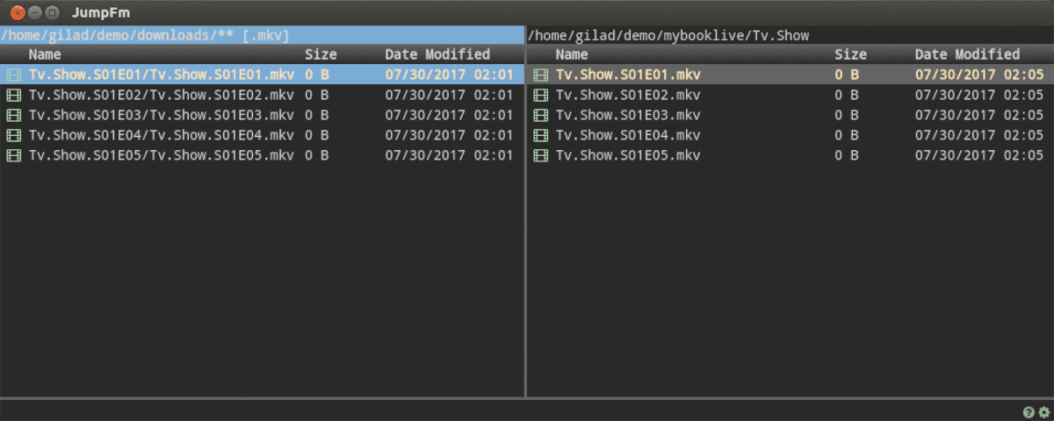Select Tv.Show.S01E03/Tv.Show.S01E03.mkv file row
This screenshot has width=1054, height=421.
pos(161,115)
